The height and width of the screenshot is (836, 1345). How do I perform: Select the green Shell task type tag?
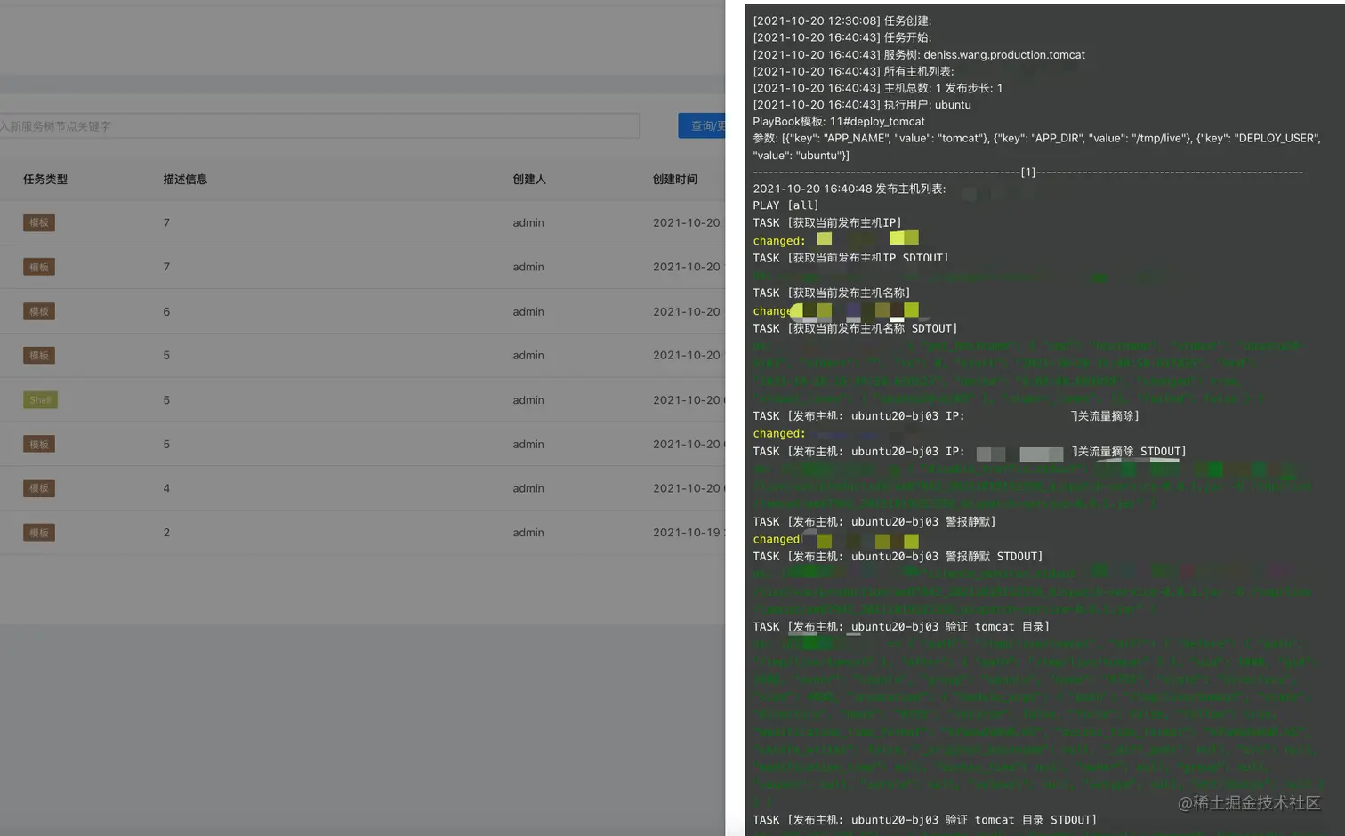40,400
